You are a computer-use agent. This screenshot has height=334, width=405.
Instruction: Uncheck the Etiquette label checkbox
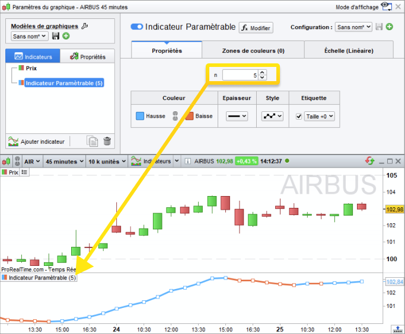[x=299, y=116]
